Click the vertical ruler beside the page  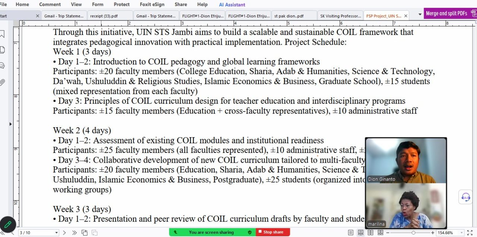pos(16,126)
